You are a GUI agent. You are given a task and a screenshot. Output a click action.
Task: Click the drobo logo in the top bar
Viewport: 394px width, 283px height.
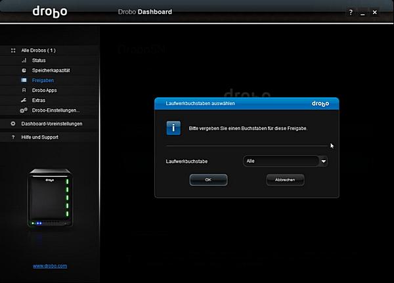(x=50, y=12)
